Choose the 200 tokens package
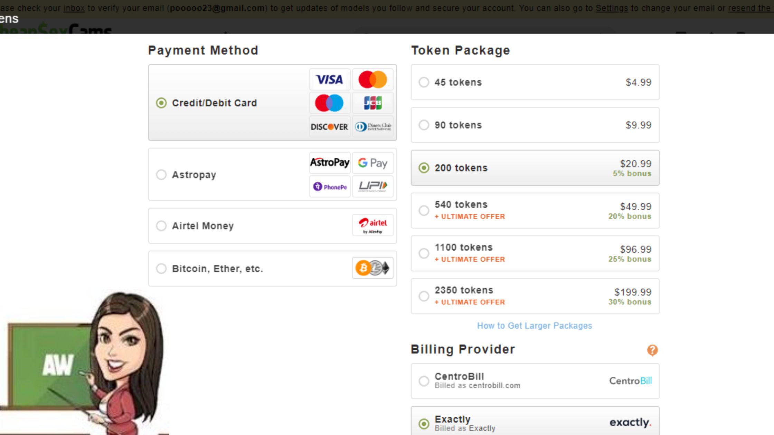The width and height of the screenshot is (774, 435). click(x=535, y=168)
